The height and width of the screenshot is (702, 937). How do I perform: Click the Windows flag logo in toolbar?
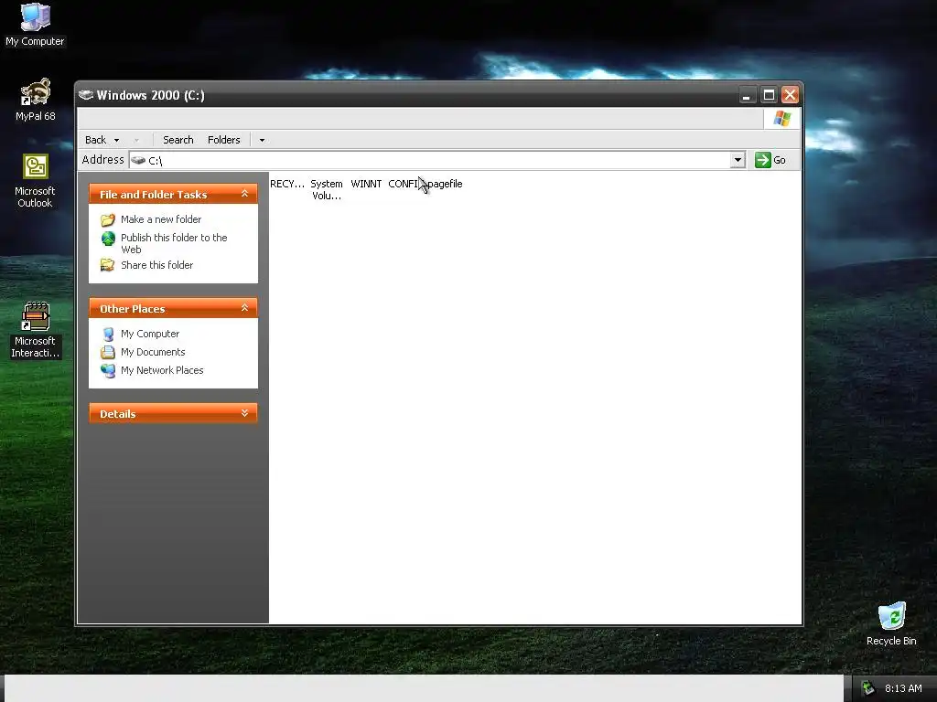(x=781, y=118)
